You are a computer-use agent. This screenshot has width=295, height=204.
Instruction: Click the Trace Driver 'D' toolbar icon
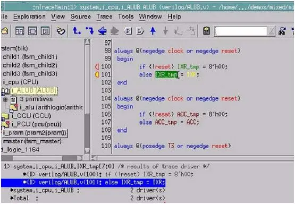(x=128, y=31)
